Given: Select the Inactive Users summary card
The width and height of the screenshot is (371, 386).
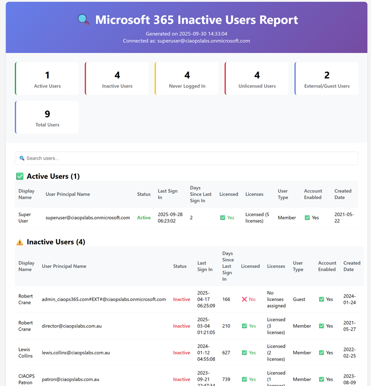Looking at the screenshot, I should (117, 79).
